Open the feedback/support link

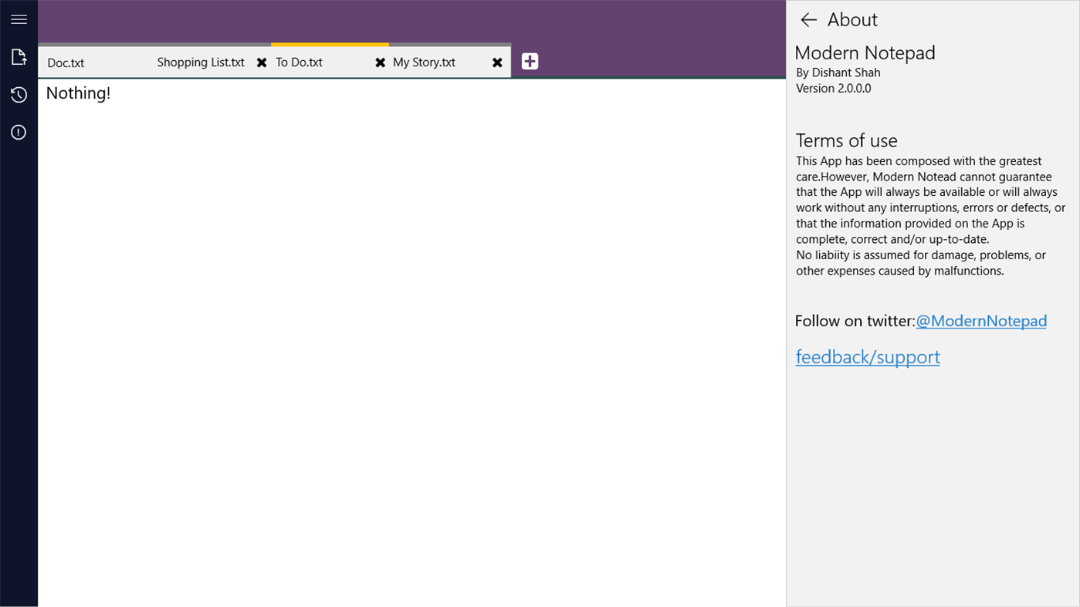coord(868,356)
